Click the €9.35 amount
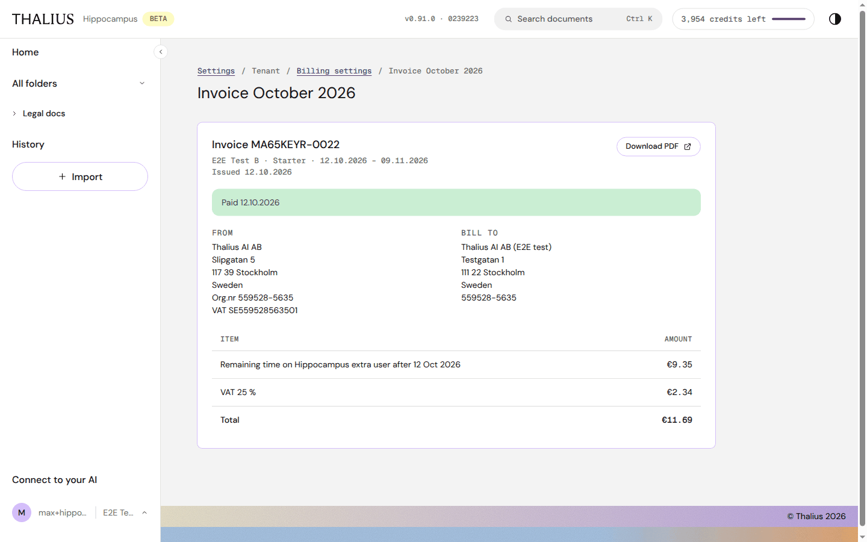Screen dimensions: 867x542 click(679, 365)
